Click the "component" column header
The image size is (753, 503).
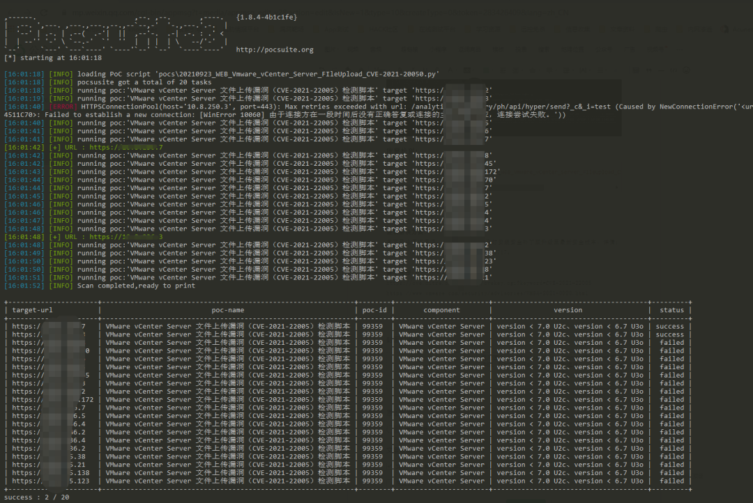442,311
